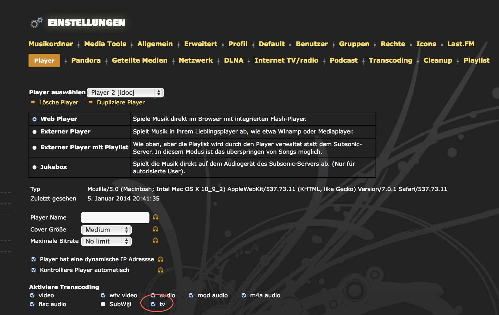Image resolution: width=499 pixels, height=315 pixels.
Task: Go to the Podcast settings link
Action: point(344,60)
